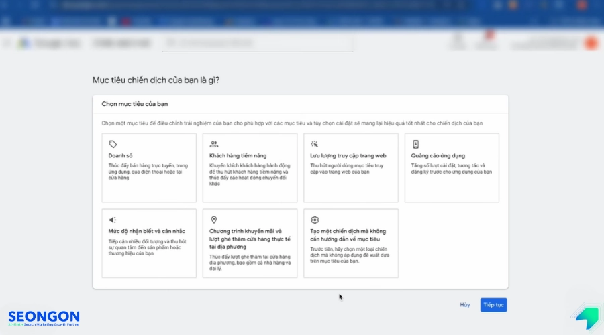Click the Chọn mục tiêu của bạn heading
The image size is (604, 335).
point(135,104)
